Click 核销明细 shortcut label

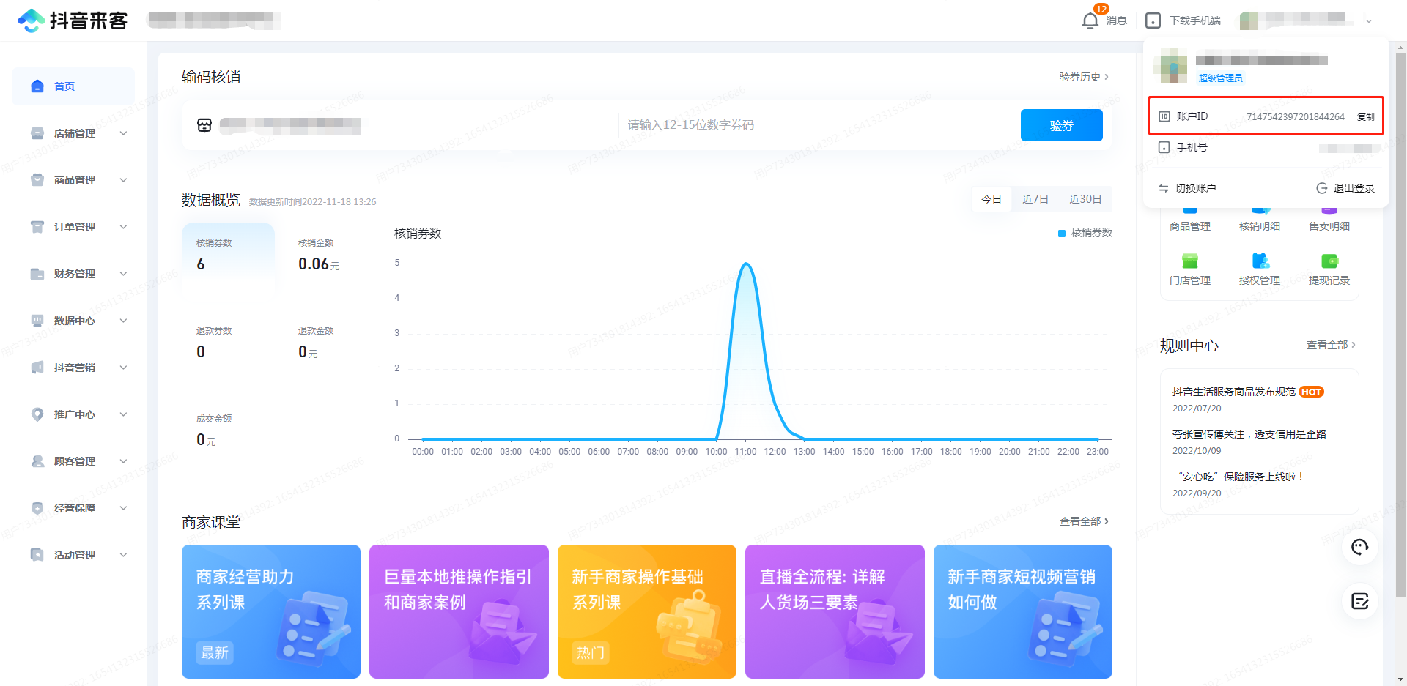click(1260, 226)
